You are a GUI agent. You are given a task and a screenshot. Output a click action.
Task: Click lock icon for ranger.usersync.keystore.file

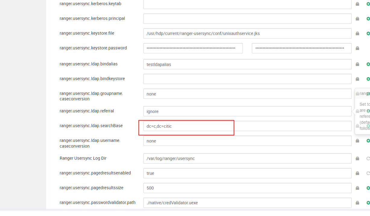pyautogui.click(x=357, y=33)
